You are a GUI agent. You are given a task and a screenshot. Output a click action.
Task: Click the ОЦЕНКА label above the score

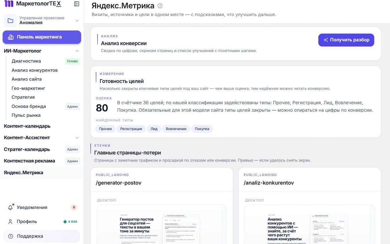pos(104,98)
